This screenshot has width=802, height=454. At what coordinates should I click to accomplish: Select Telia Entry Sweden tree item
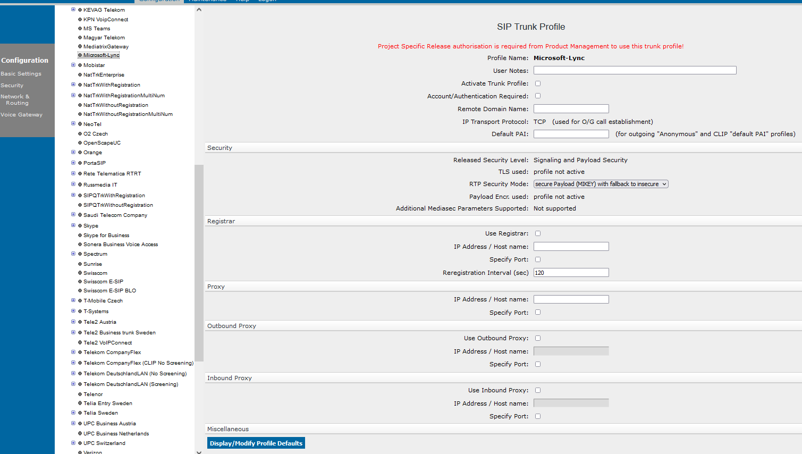[108, 403]
